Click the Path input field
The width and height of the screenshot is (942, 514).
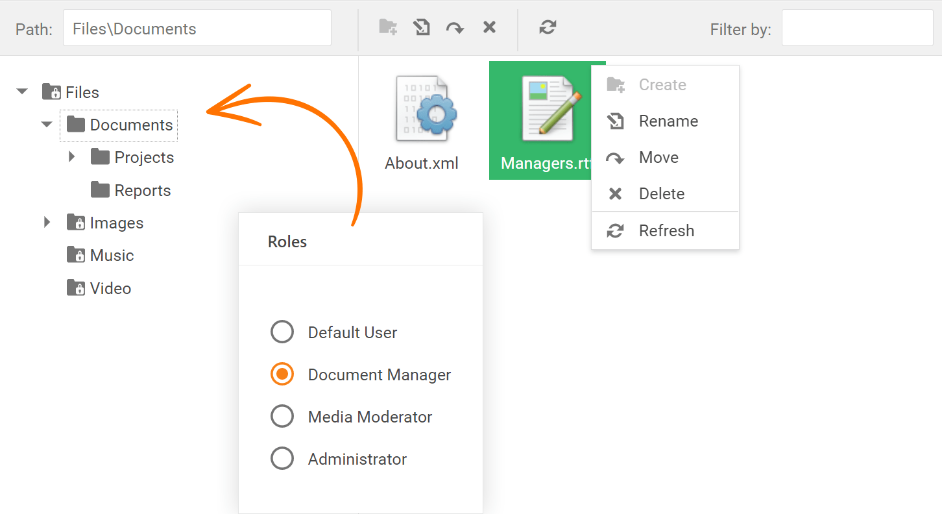(197, 28)
